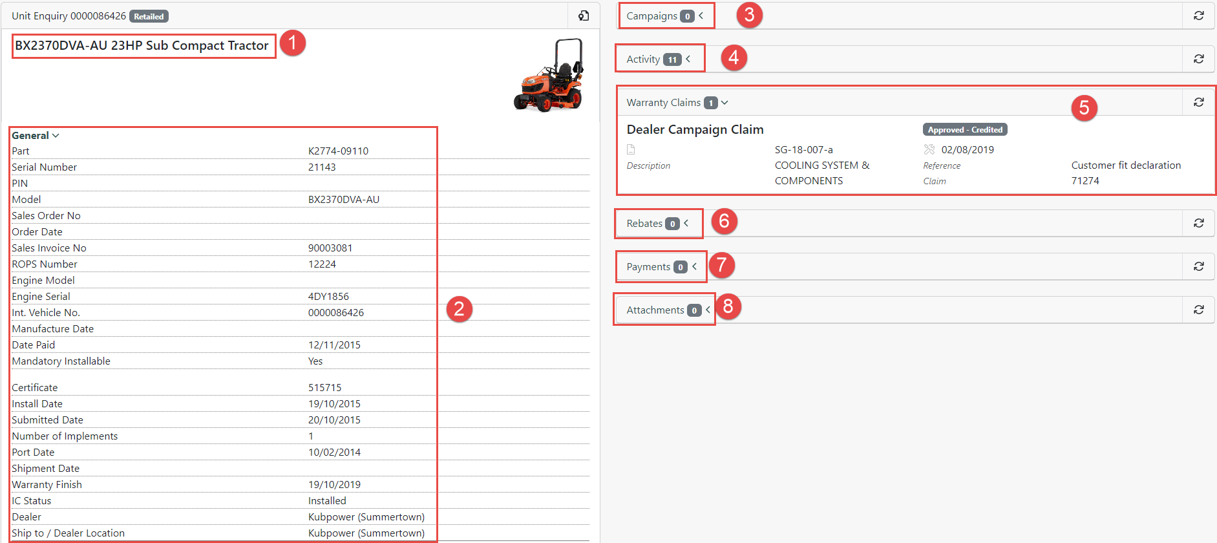Refresh the Warranty Claims panel
This screenshot has height=543, width=1217.
click(1198, 102)
